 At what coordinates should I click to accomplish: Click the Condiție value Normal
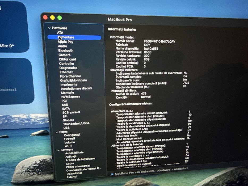pos(146,97)
